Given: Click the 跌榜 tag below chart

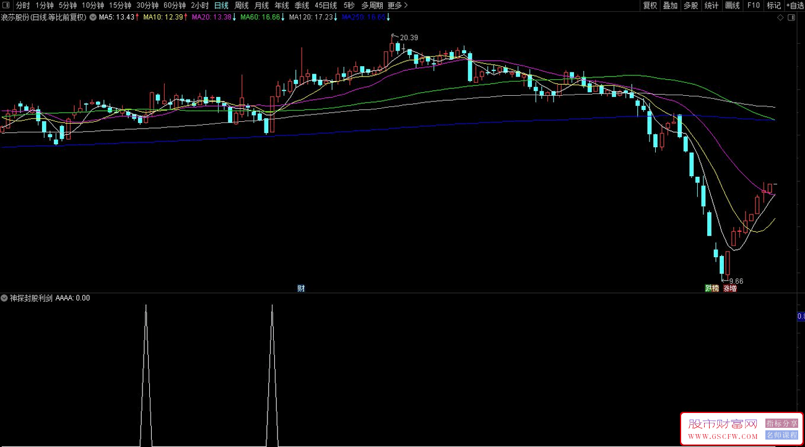Looking at the screenshot, I should (712, 288).
